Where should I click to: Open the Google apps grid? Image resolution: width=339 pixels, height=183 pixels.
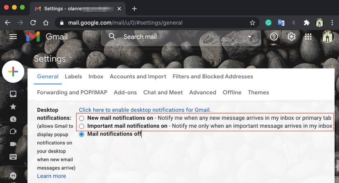308,37
